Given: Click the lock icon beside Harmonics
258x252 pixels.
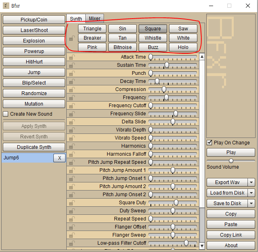Looking at the screenshot, I should click(x=72, y=146).
